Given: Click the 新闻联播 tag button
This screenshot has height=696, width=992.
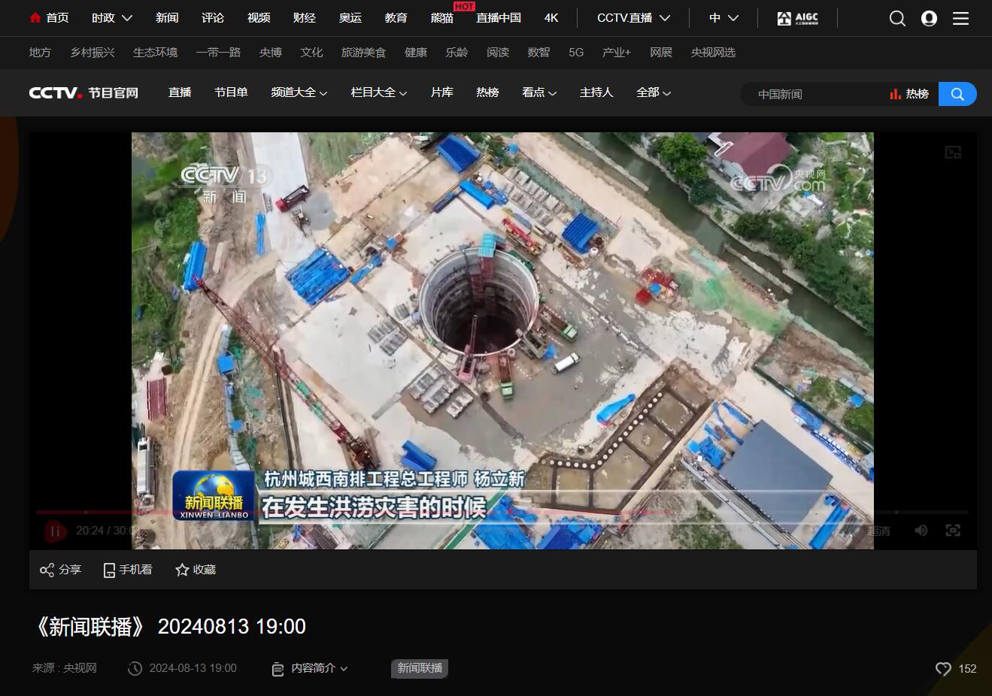Looking at the screenshot, I should click(420, 668).
